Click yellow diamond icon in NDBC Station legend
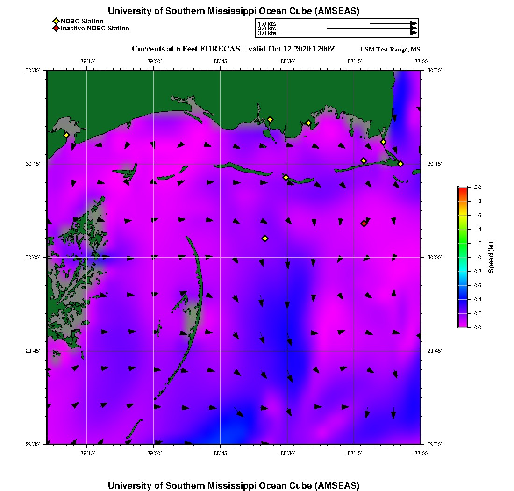The width and height of the screenshot is (514, 491). click(56, 21)
